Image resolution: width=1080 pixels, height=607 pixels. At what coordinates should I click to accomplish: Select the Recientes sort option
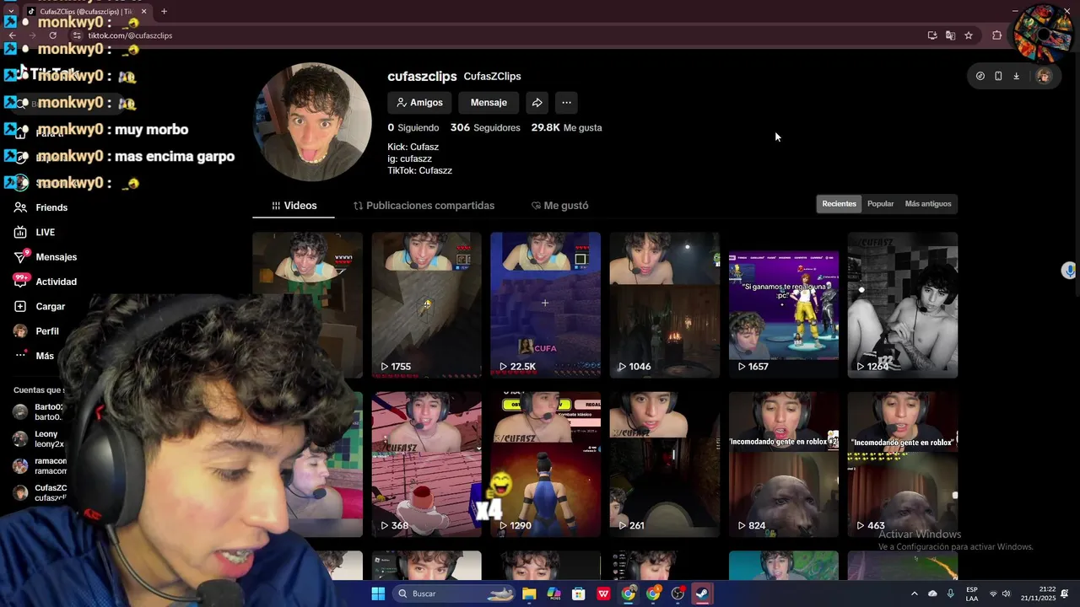tap(839, 204)
